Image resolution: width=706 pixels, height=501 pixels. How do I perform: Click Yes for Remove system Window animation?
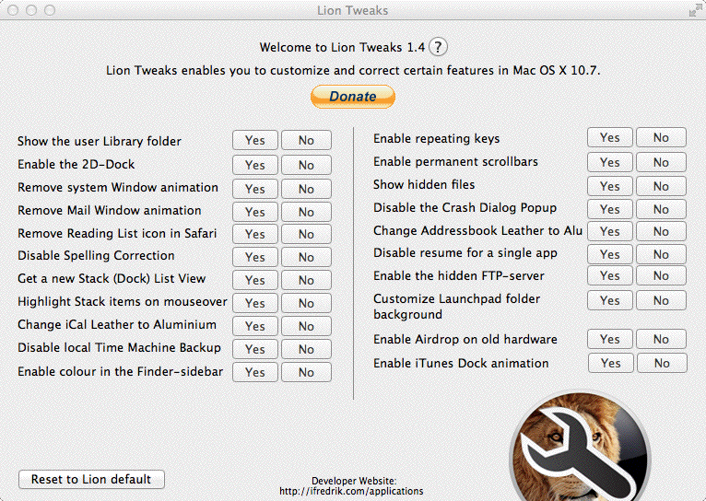tap(255, 189)
